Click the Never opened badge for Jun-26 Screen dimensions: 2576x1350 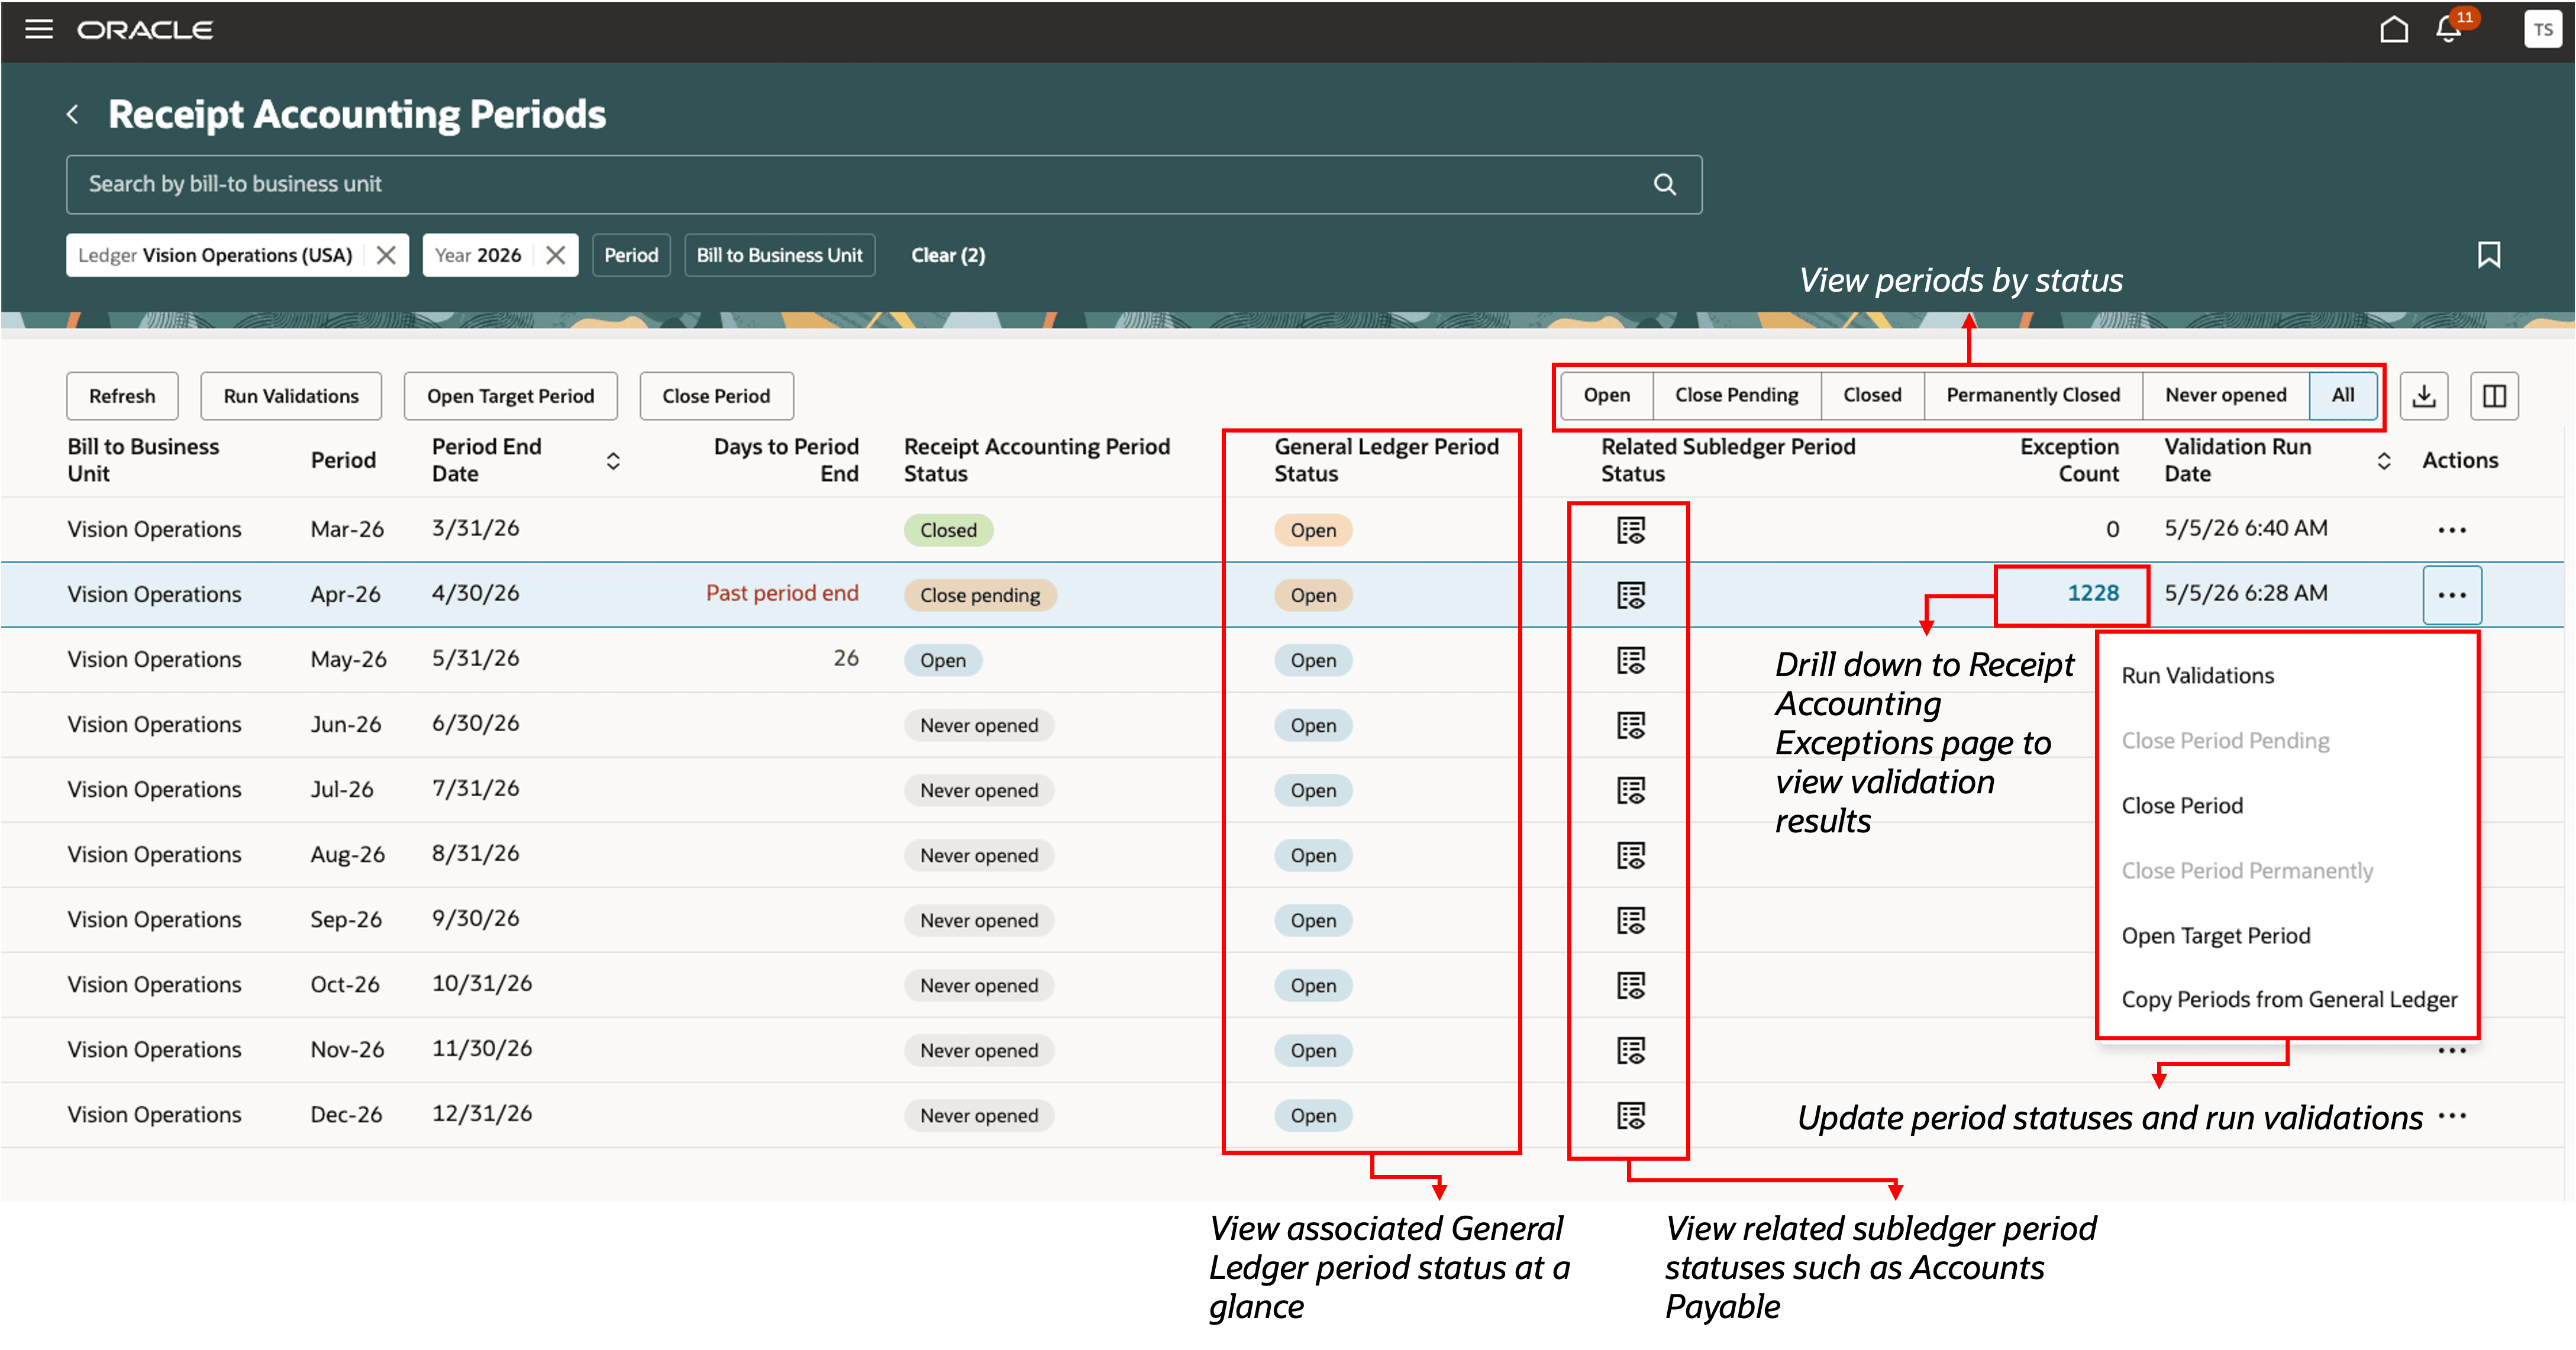(979, 725)
